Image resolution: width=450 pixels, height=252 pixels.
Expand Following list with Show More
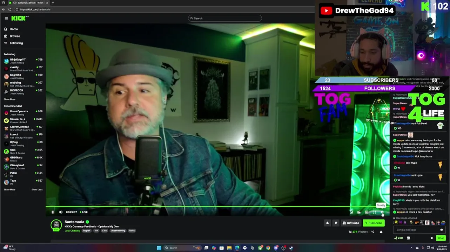9,99
